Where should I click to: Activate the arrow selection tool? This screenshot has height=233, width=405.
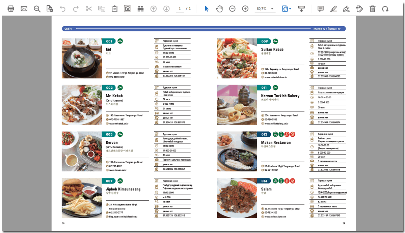point(207,9)
